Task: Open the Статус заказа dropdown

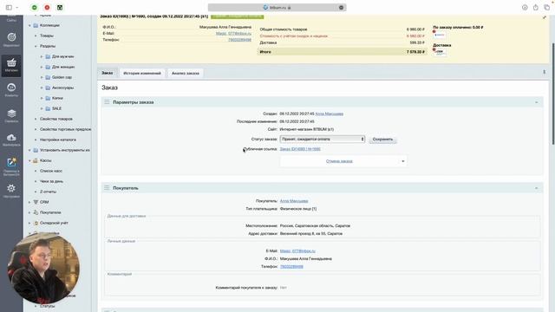Action: pyautogui.click(x=322, y=139)
